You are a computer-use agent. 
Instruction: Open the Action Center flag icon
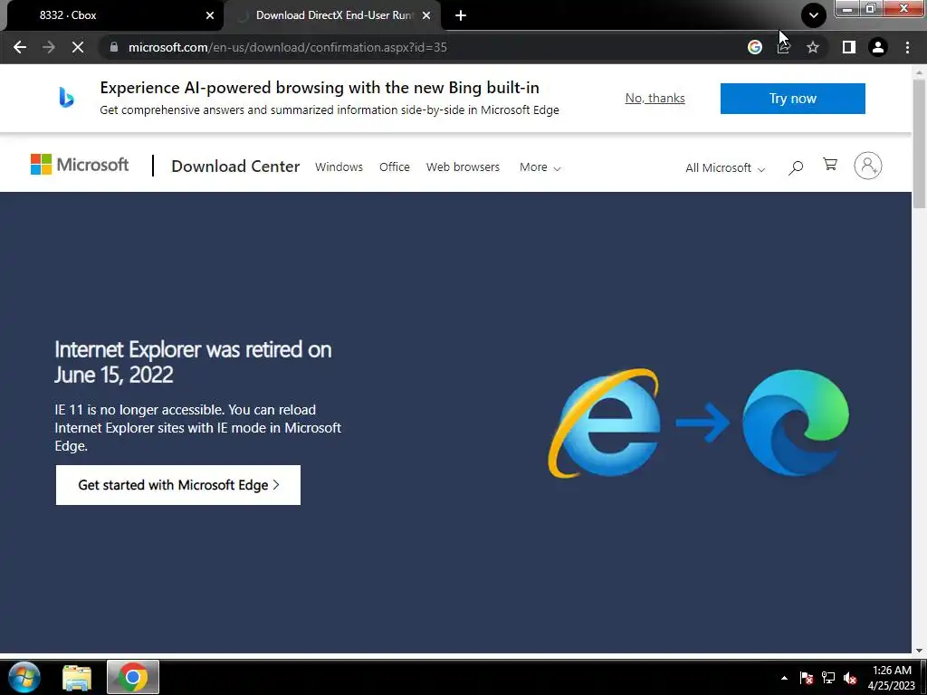(x=807, y=678)
